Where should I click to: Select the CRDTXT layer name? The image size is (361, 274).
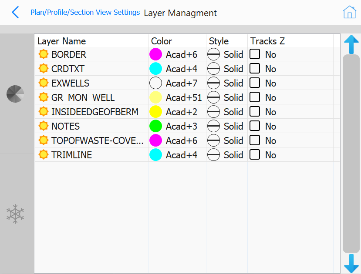tap(68, 69)
